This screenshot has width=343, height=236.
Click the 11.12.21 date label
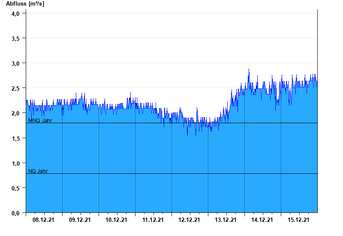click(153, 220)
